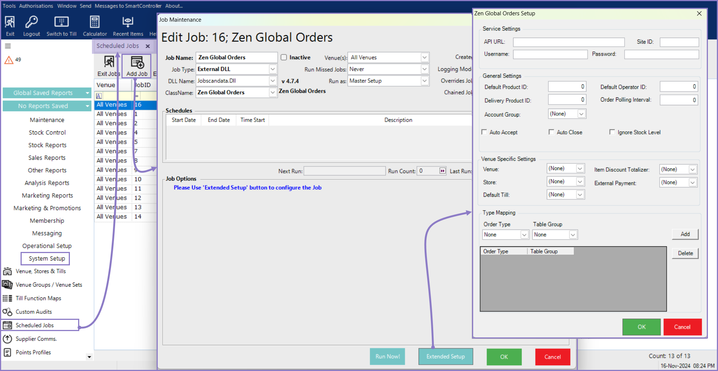
Task: Click the Run Count step button
Action: (443, 171)
